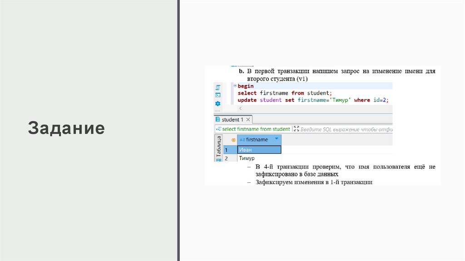This screenshot has width=465, height=261.
Task: Open the editor settings gear icon
Action: point(218,104)
